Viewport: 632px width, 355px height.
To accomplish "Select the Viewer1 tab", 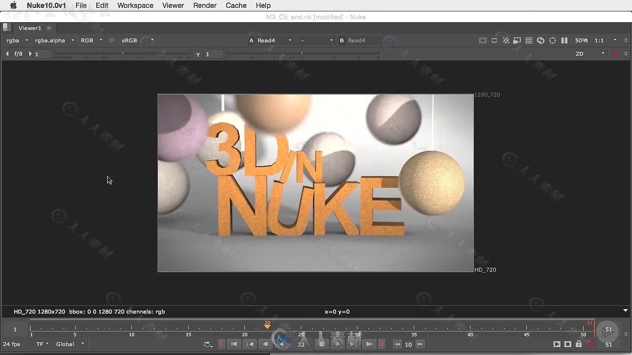I will [x=30, y=28].
